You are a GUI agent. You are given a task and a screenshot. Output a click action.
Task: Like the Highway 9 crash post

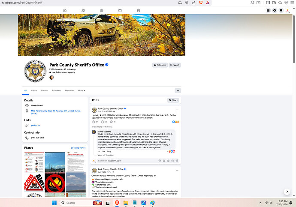coord(95,122)
